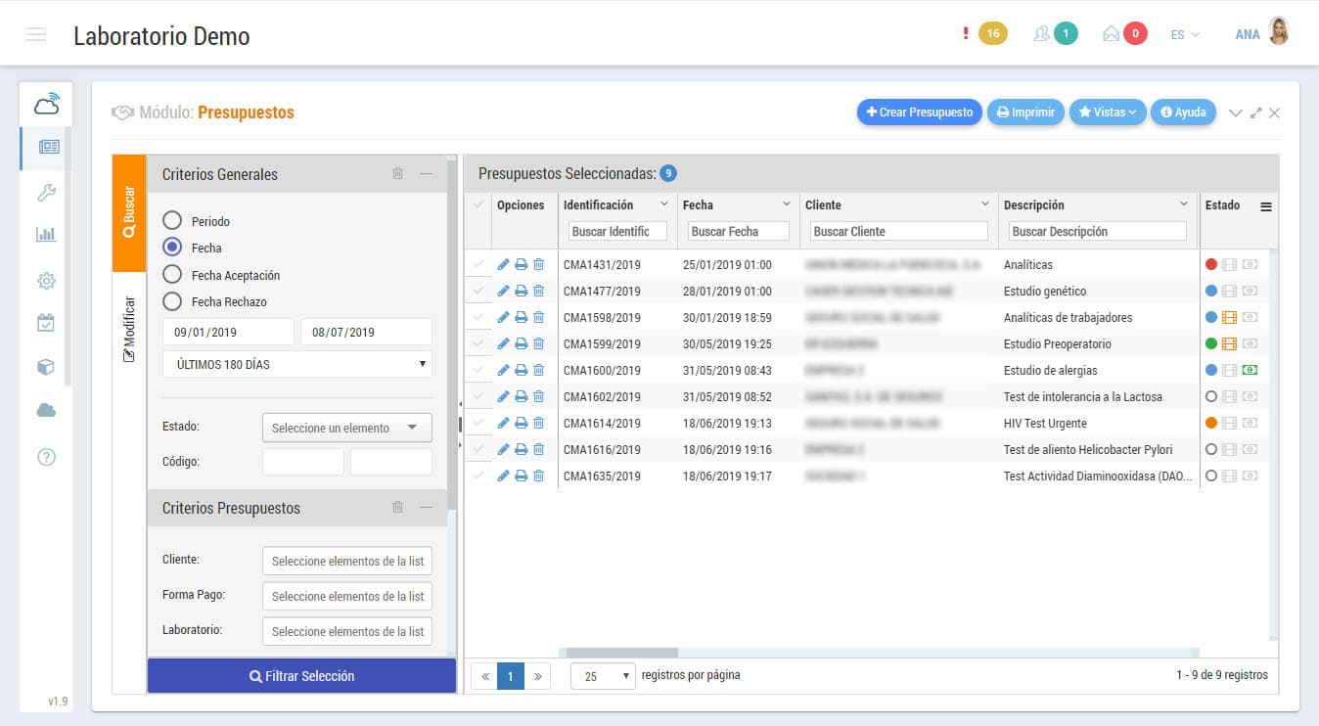
Task: Open the hamburger menu beside Laboratorio Demo
Action: point(36,35)
